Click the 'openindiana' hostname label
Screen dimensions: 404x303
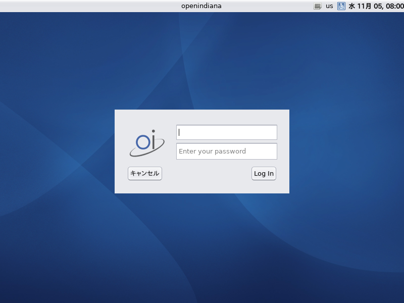pos(201,6)
